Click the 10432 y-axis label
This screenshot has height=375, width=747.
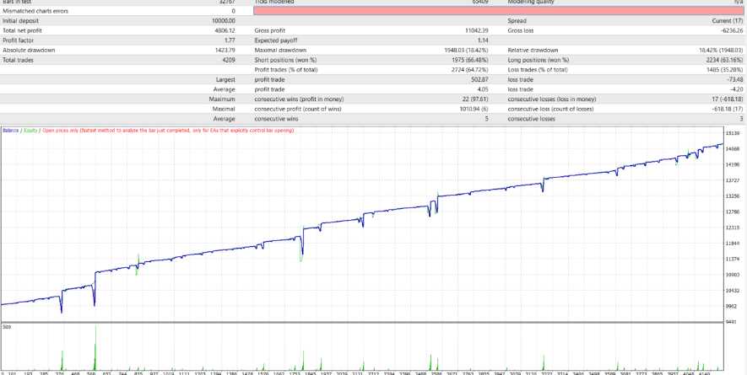[732, 290]
